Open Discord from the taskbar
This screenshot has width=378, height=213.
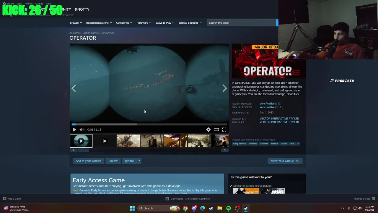pos(194,208)
